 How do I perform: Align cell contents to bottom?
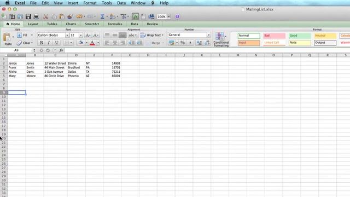(x=122, y=35)
